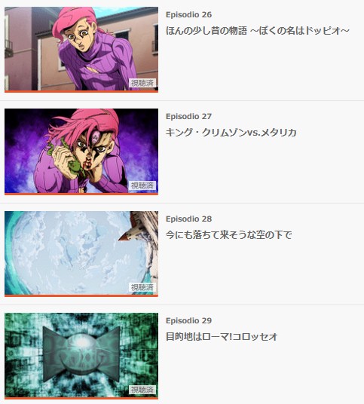Click the 視聴済 badge on Episodio 26
364x404 pixels.
[x=142, y=83]
